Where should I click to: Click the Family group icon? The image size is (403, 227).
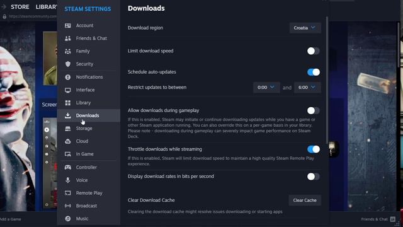pyautogui.click(x=68, y=51)
